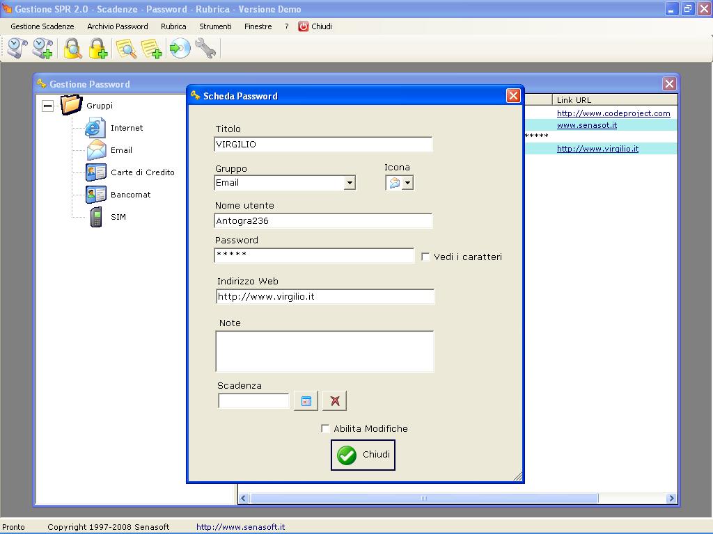Open the Icona dropdown selector
The height and width of the screenshot is (534, 713).
pos(407,183)
